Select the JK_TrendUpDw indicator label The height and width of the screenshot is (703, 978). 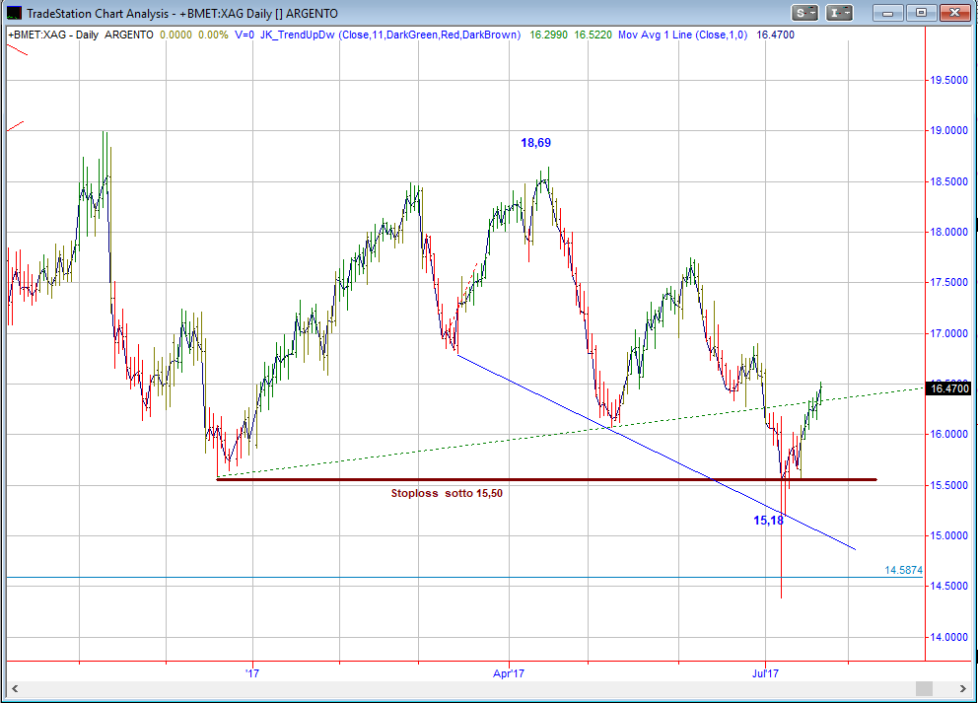(x=390, y=35)
